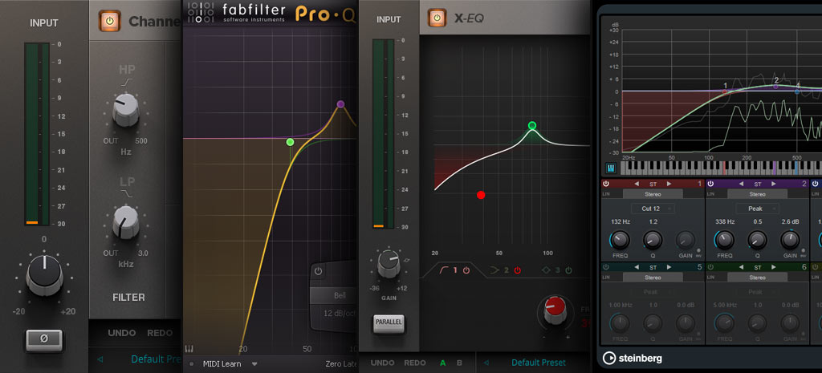Enable band 5 power in Steinberg EQ
The image size is (822, 373).
click(x=606, y=266)
